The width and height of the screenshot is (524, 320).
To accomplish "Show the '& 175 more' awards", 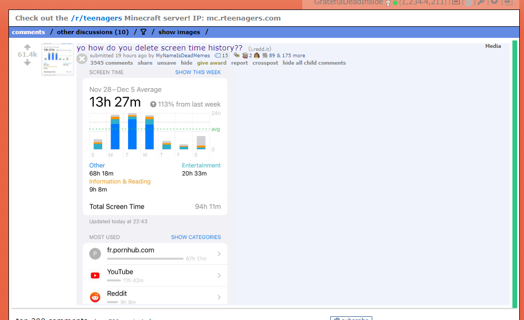I will 291,56.
